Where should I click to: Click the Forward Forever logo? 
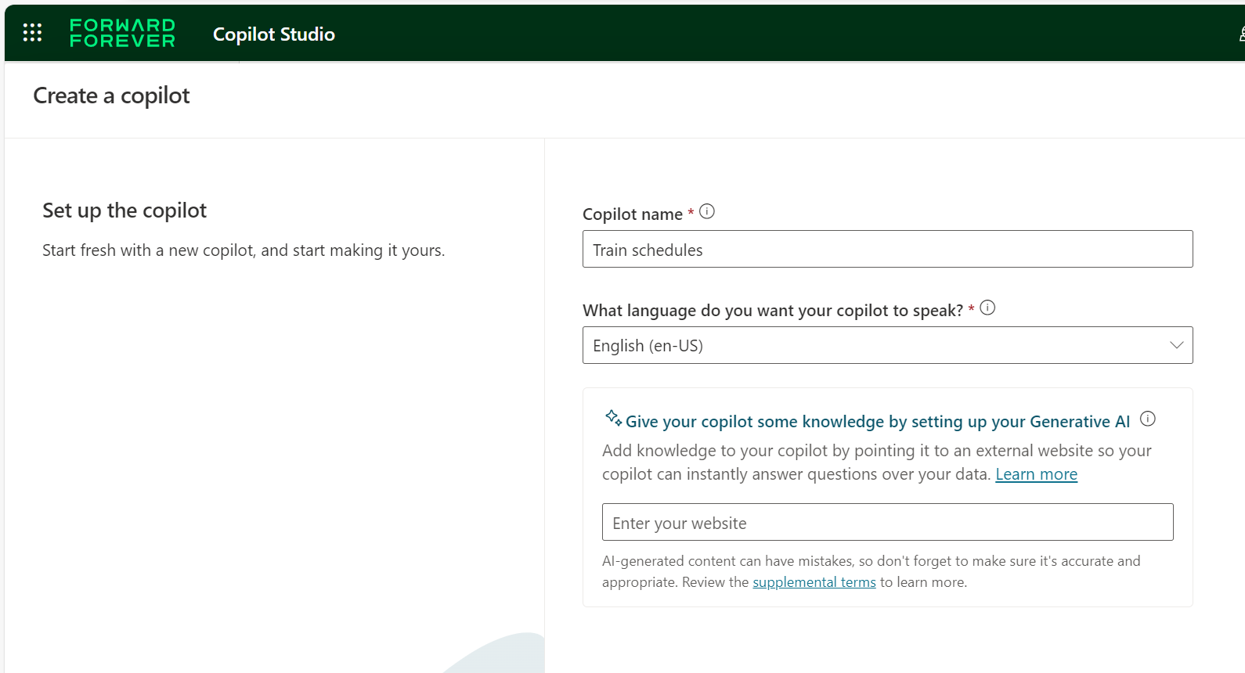point(122,33)
